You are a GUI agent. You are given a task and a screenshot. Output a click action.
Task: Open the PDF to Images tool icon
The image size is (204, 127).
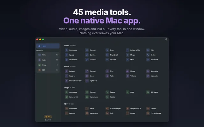tap(107, 109)
